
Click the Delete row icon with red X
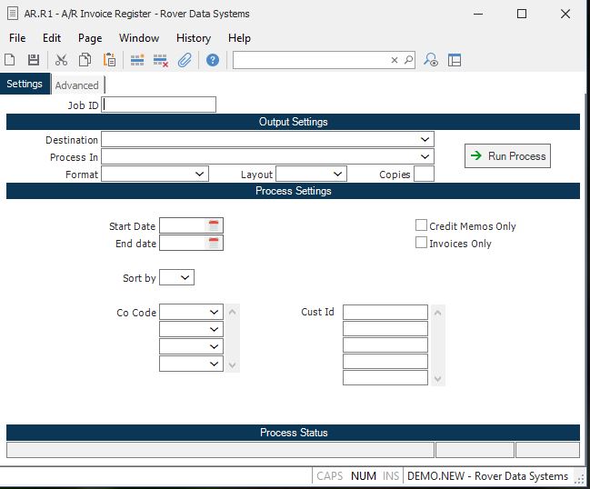(161, 60)
